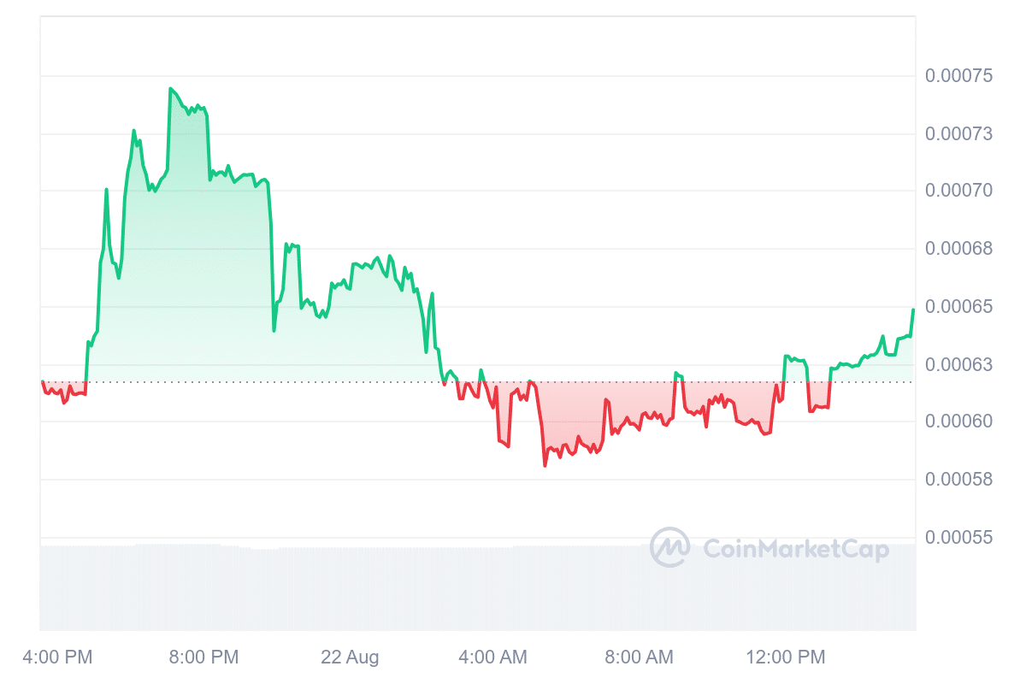Click the lowest dip of the red line
Image resolution: width=1026 pixels, height=684 pixels.
(x=545, y=465)
